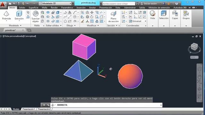Switch to the Presentación1 layout tab
Image resolution: width=205 pixels, height=115 pixels.
(x=29, y=109)
